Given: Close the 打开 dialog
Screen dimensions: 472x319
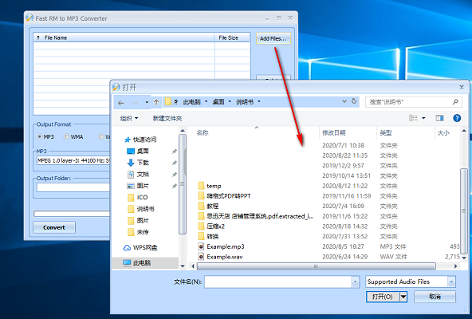Looking at the screenshot, I should 462,87.
